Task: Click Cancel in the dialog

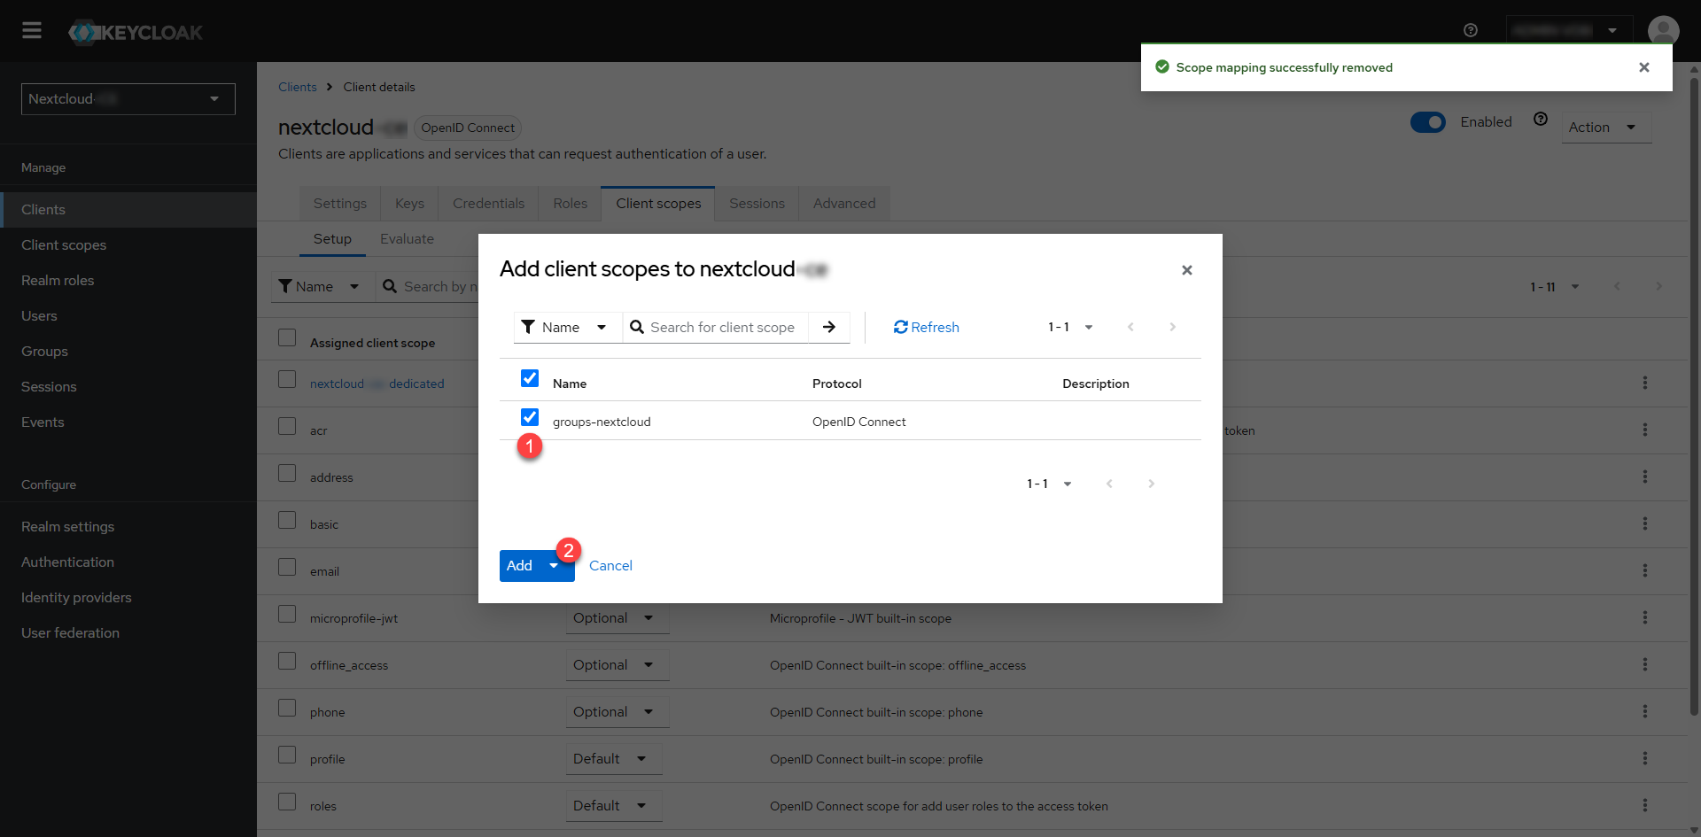Action: coord(610,566)
